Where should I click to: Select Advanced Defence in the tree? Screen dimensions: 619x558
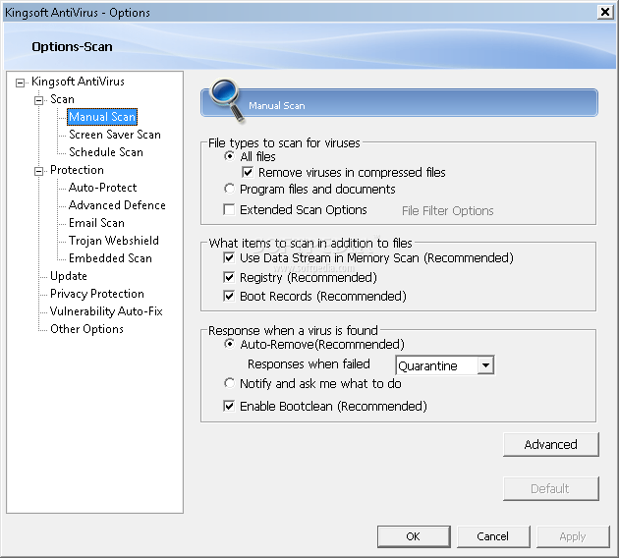point(117,205)
